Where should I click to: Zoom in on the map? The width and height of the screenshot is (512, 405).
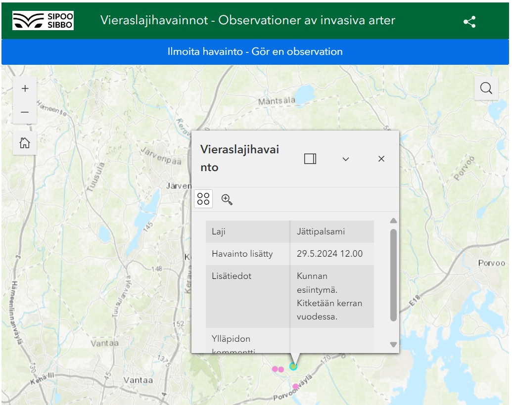click(x=25, y=89)
